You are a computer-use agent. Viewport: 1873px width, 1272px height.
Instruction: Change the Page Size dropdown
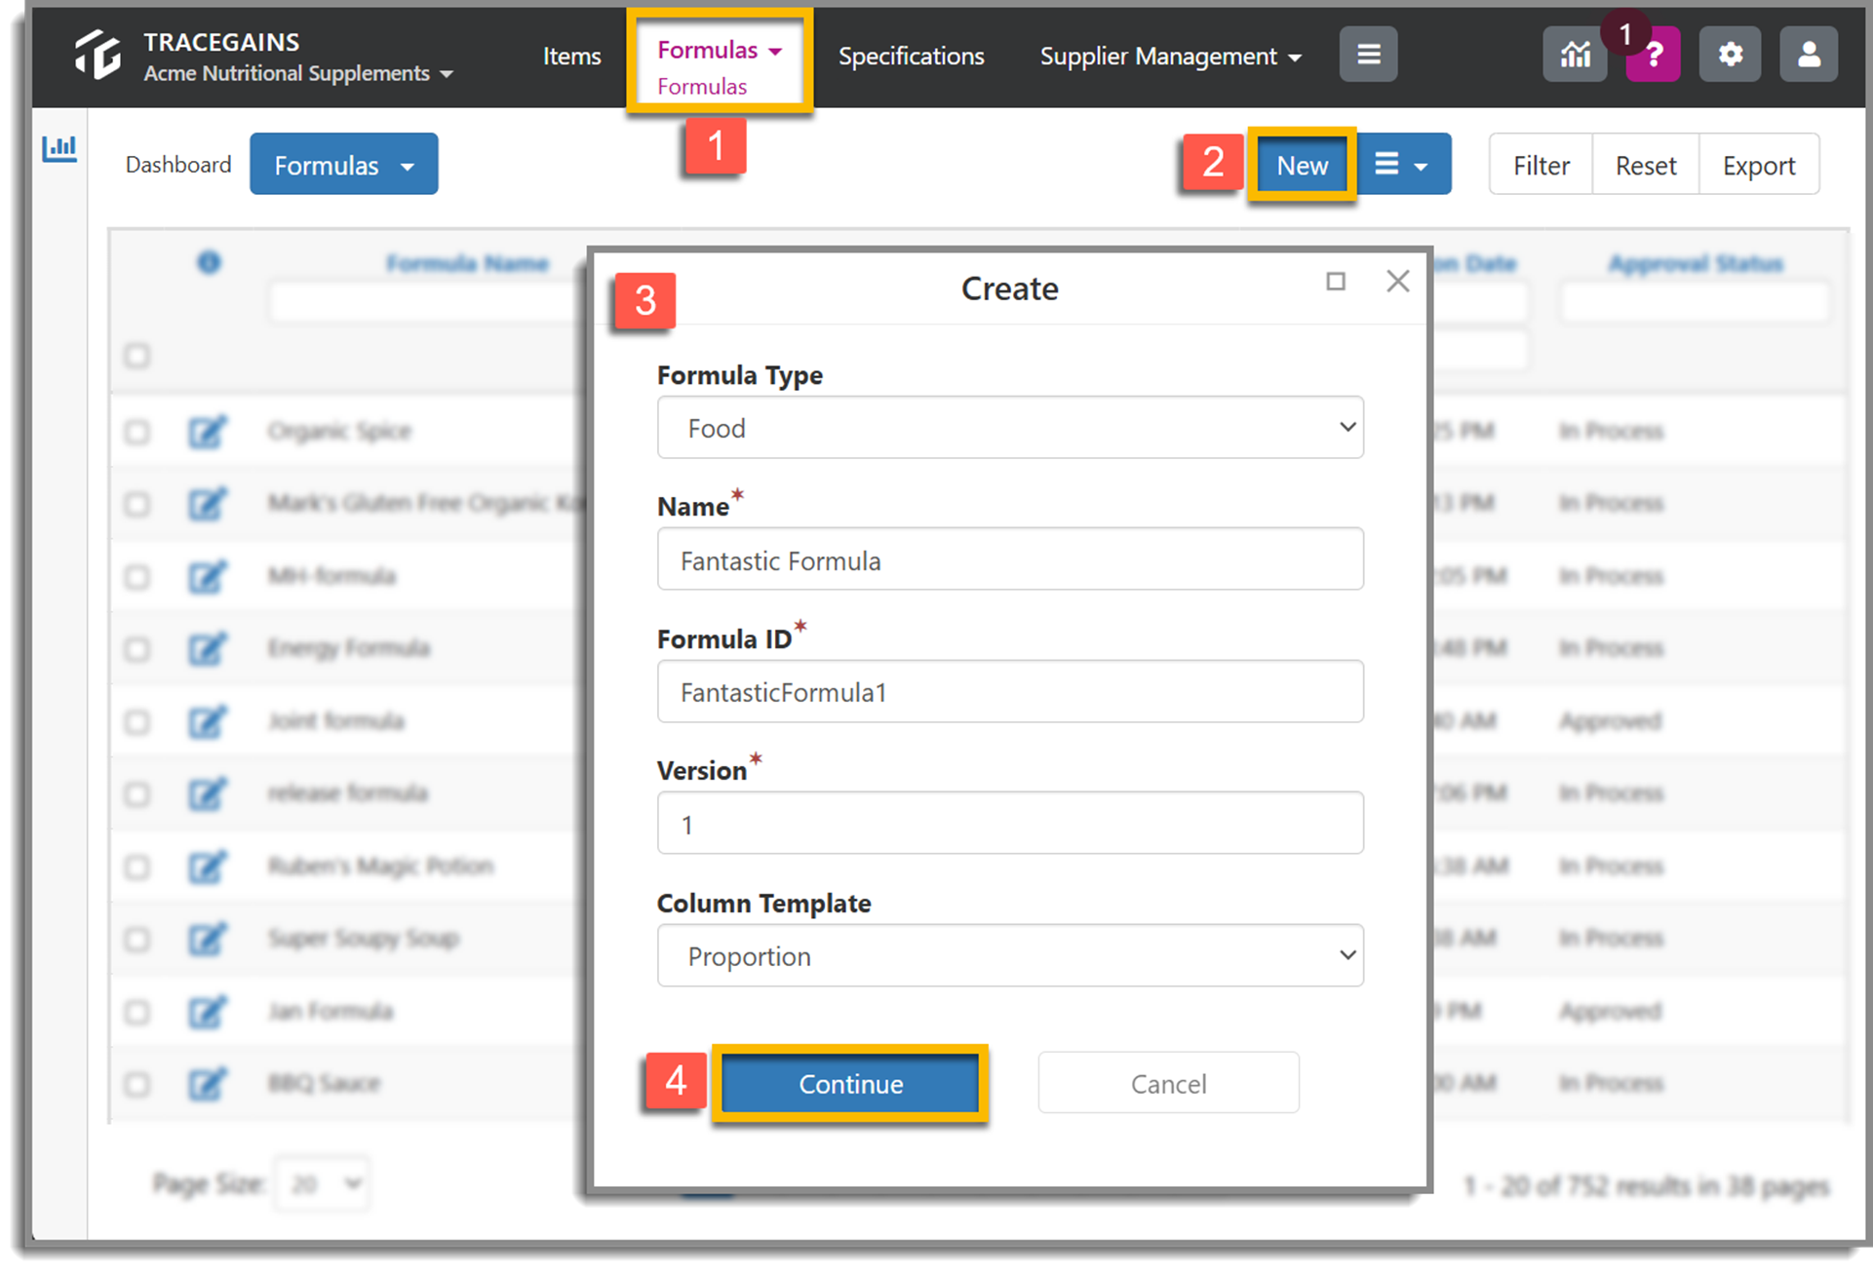pos(323,1184)
